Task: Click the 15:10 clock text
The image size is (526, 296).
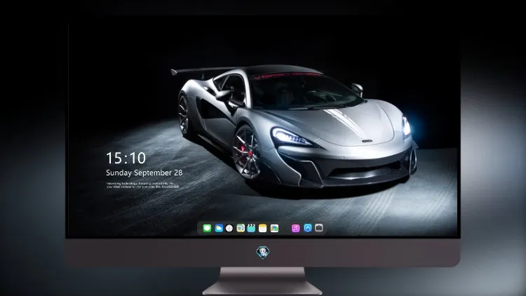Action: click(126, 158)
